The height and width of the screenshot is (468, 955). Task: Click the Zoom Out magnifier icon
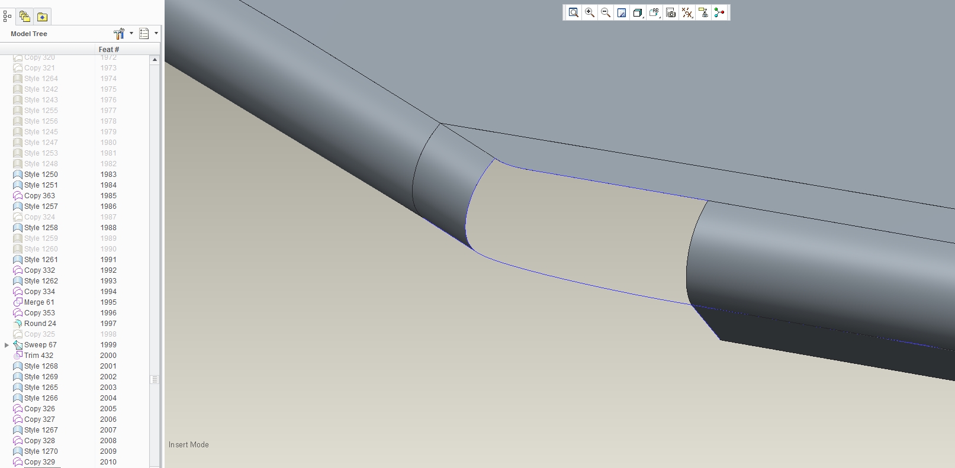pos(606,12)
